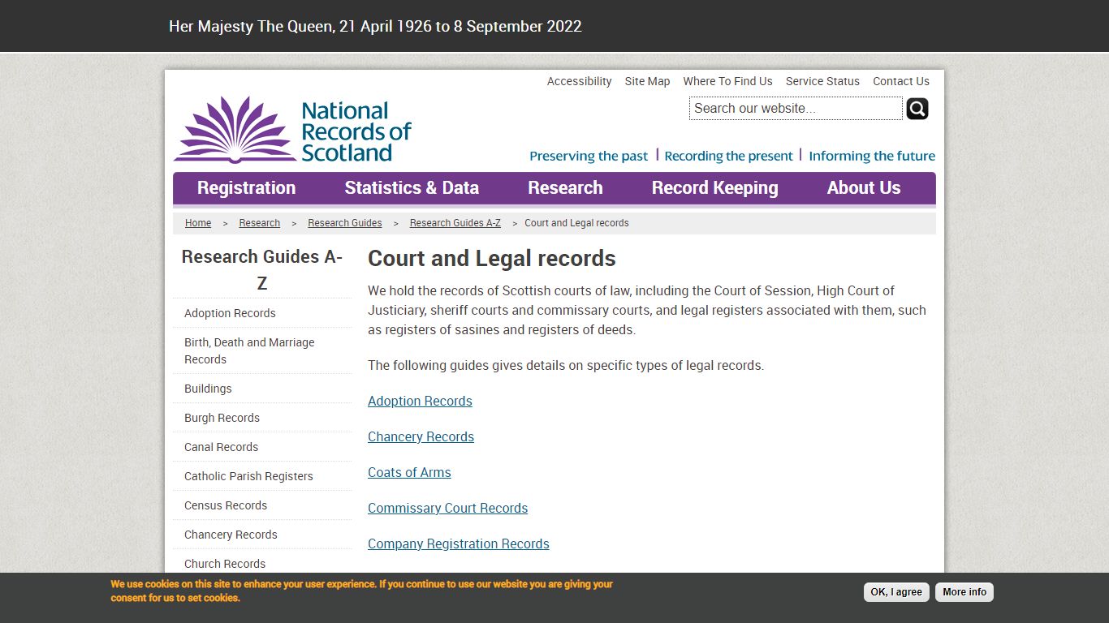Click the search magnifier icon button

coord(917,109)
